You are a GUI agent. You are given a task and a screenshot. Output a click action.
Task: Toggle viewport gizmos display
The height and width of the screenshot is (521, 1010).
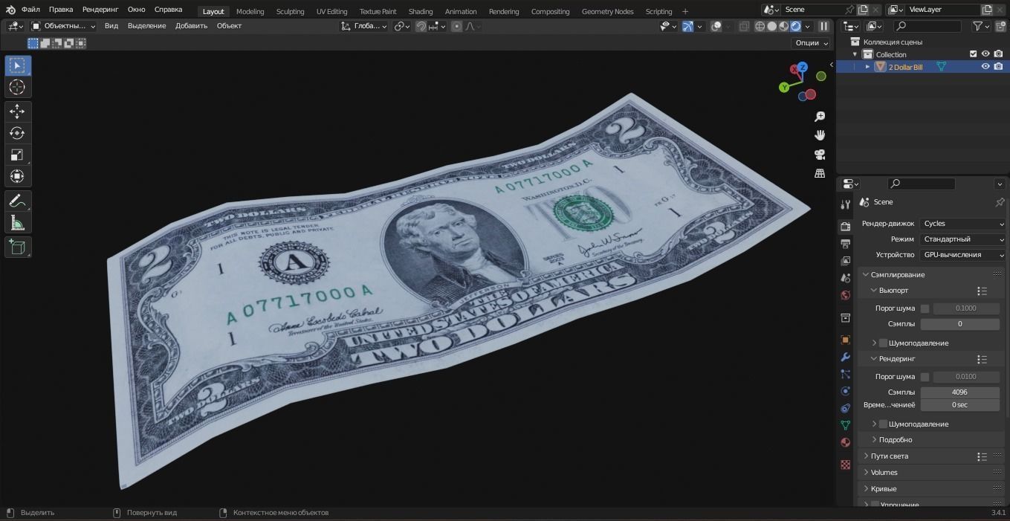687,26
